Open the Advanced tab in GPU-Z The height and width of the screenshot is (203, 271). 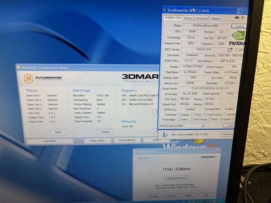click(201, 18)
